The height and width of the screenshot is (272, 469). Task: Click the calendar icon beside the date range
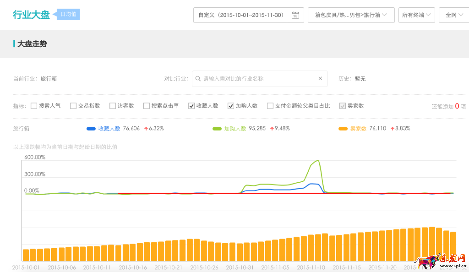(295, 15)
